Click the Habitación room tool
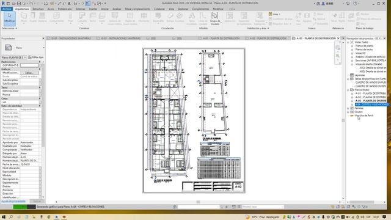The image size is (391, 220). click(230, 18)
